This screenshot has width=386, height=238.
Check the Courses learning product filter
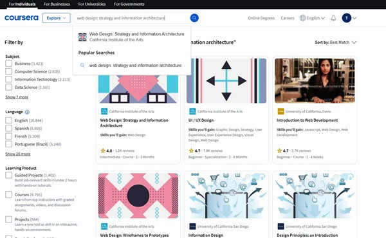tap(8, 194)
